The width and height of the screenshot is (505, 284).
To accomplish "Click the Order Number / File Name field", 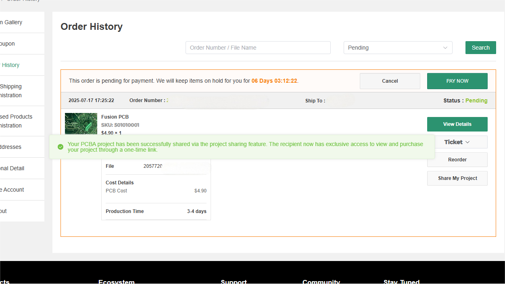I will 258,48.
